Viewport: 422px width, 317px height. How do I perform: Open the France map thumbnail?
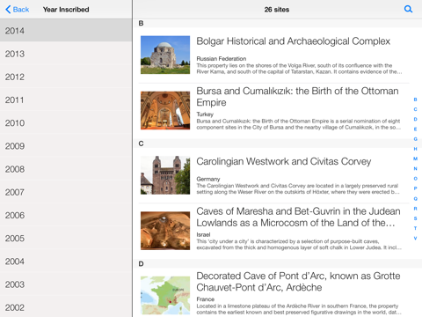[165, 295]
